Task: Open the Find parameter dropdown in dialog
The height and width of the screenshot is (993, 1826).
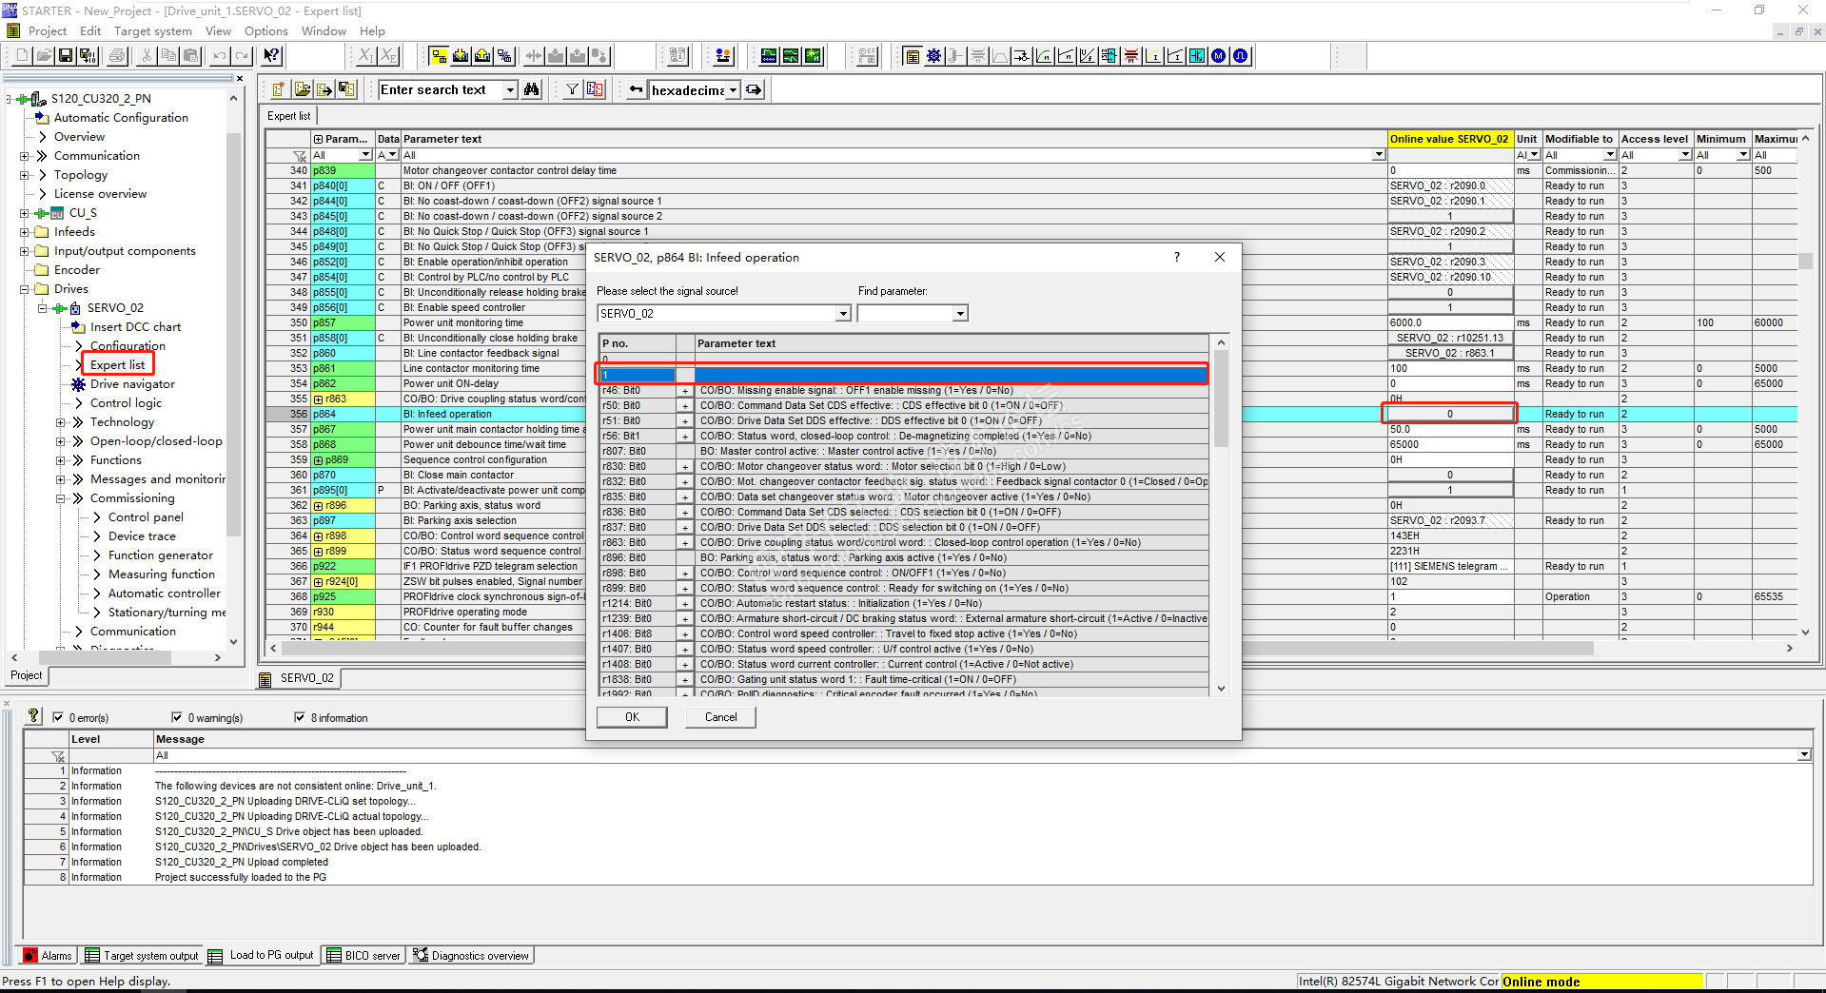Action: [960, 314]
